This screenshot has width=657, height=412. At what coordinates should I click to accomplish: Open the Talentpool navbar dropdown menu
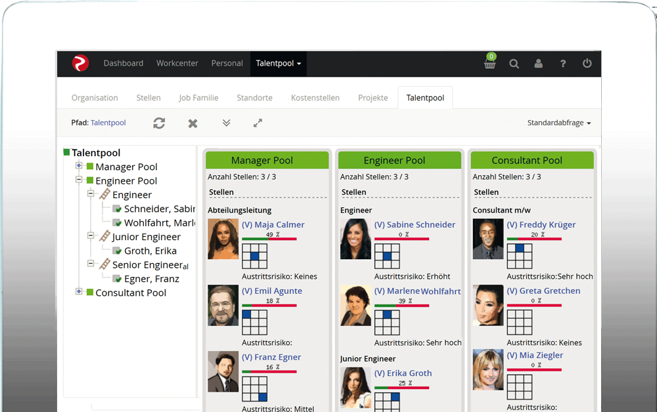coord(278,64)
